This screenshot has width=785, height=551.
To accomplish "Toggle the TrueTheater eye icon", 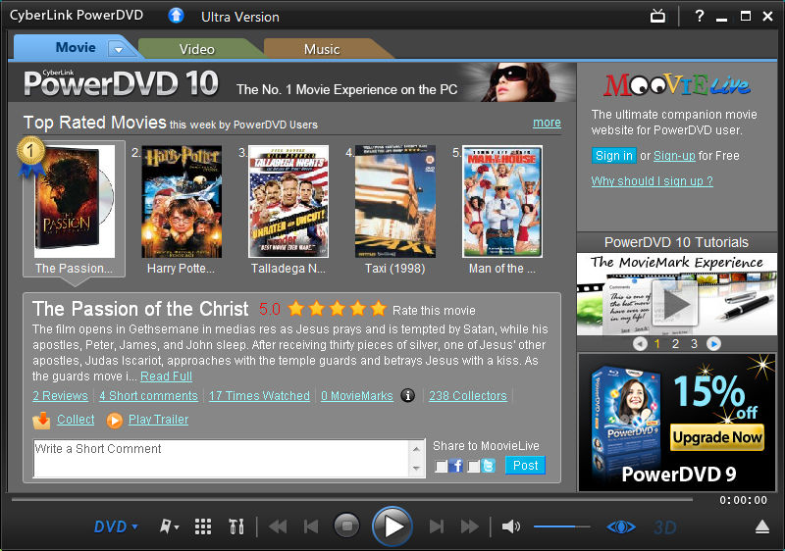I will click(x=621, y=527).
